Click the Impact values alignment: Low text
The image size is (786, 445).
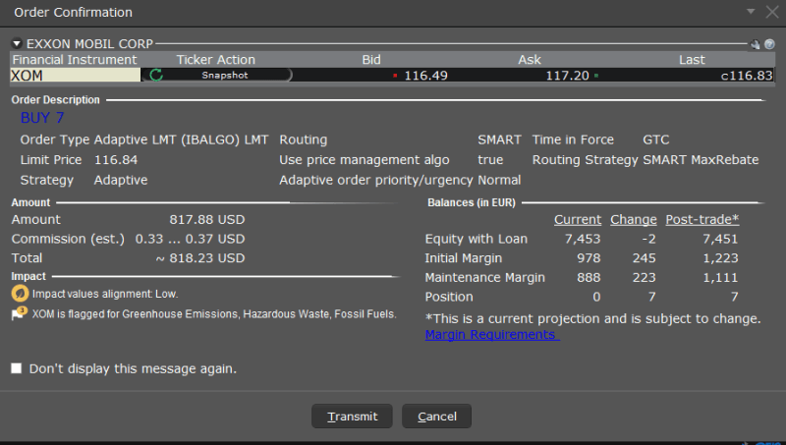point(105,294)
